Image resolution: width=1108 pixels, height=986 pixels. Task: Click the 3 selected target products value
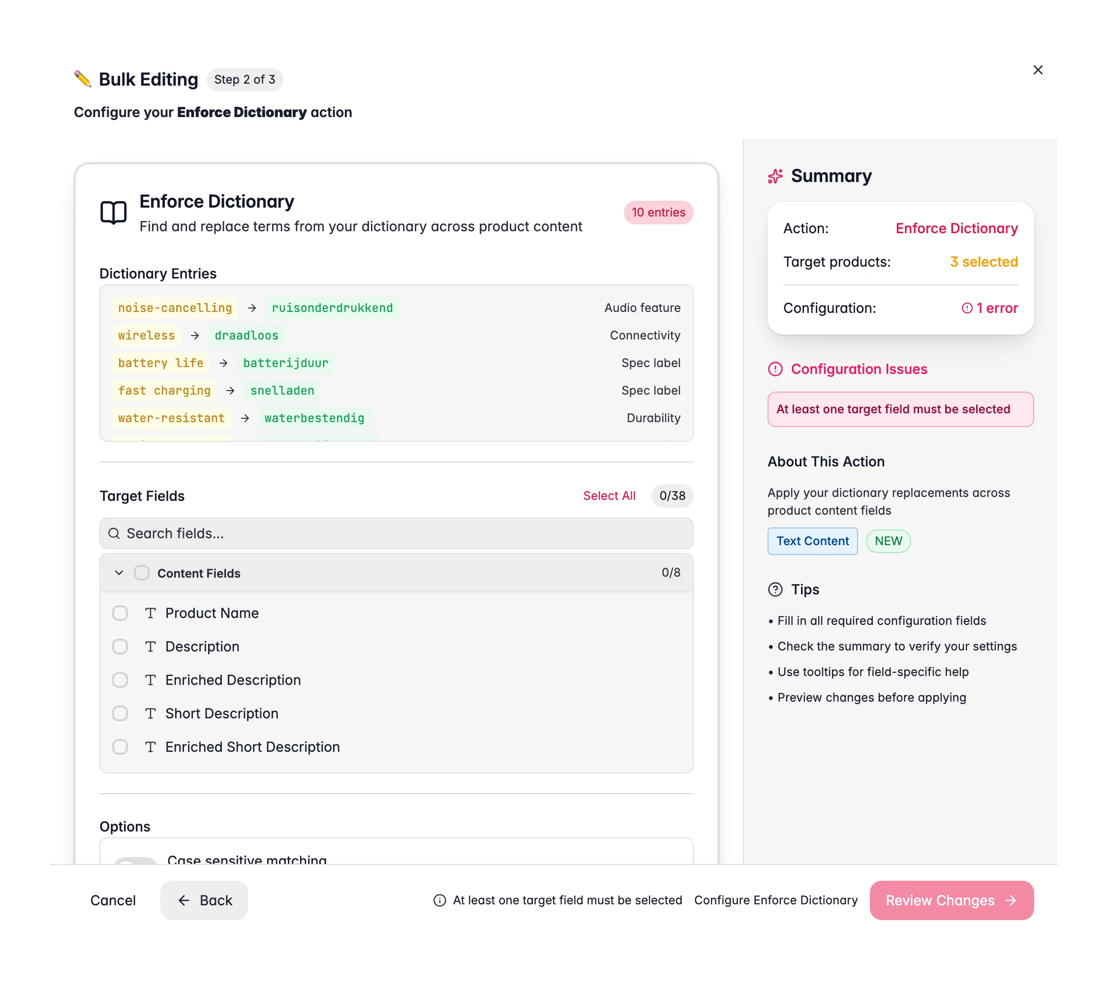pos(984,262)
